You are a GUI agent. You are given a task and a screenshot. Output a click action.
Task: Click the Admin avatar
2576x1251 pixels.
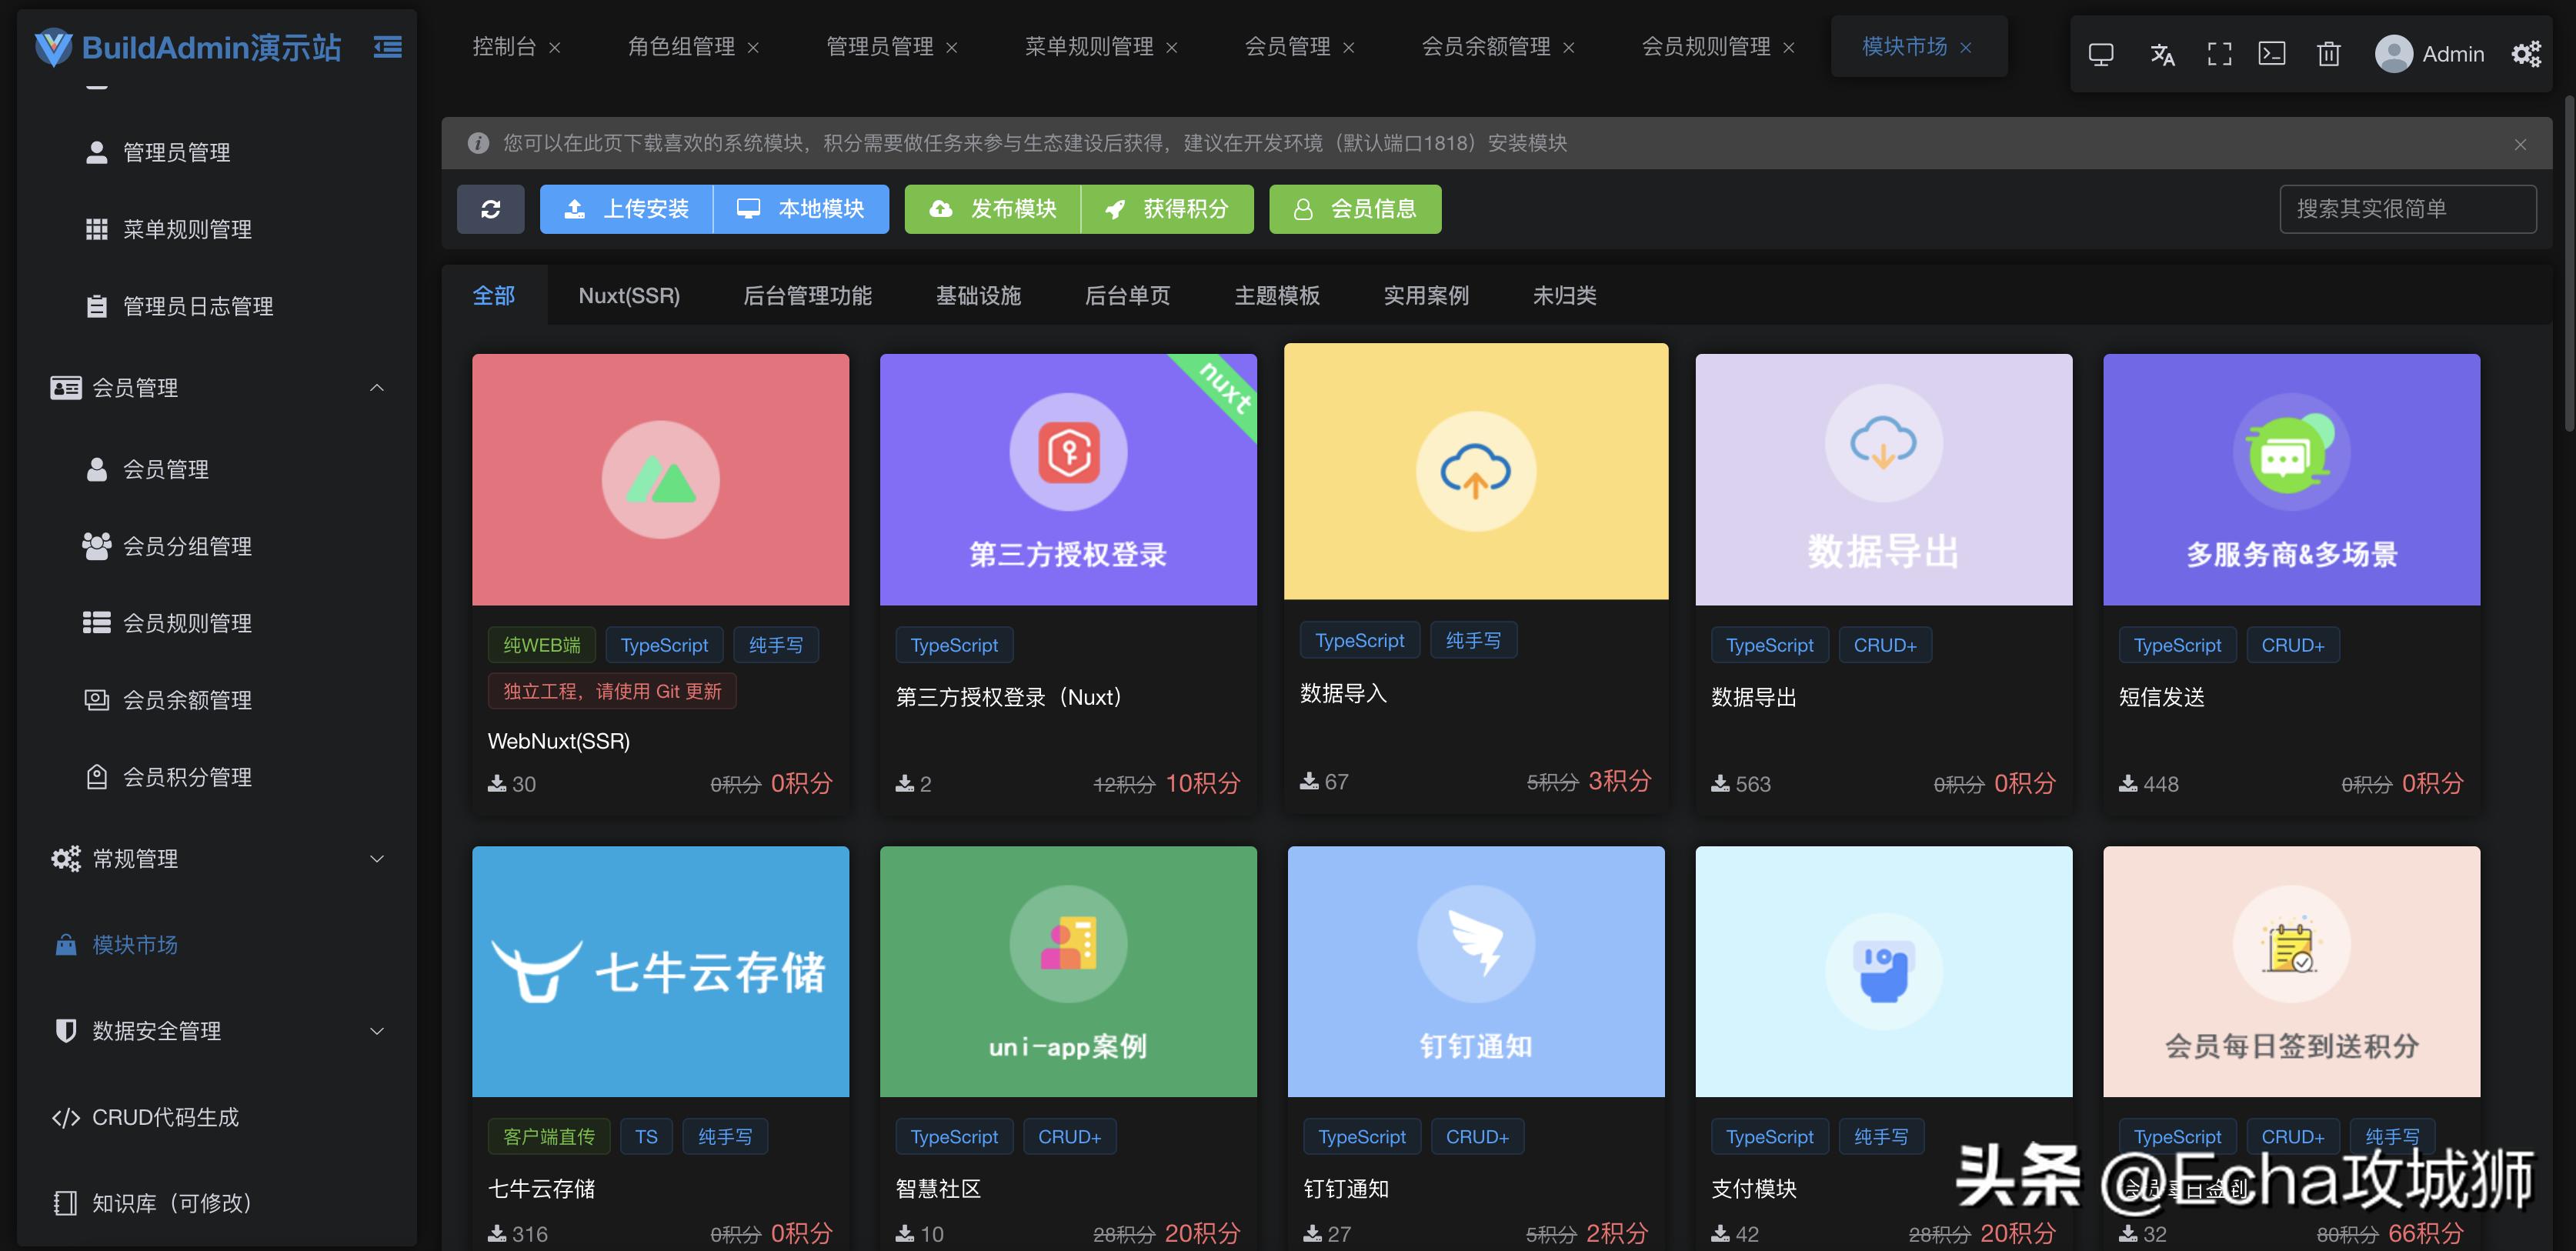[x=2394, y=53]
